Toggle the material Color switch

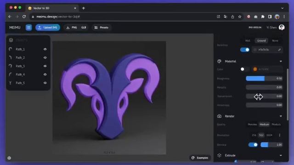(245, 69)
